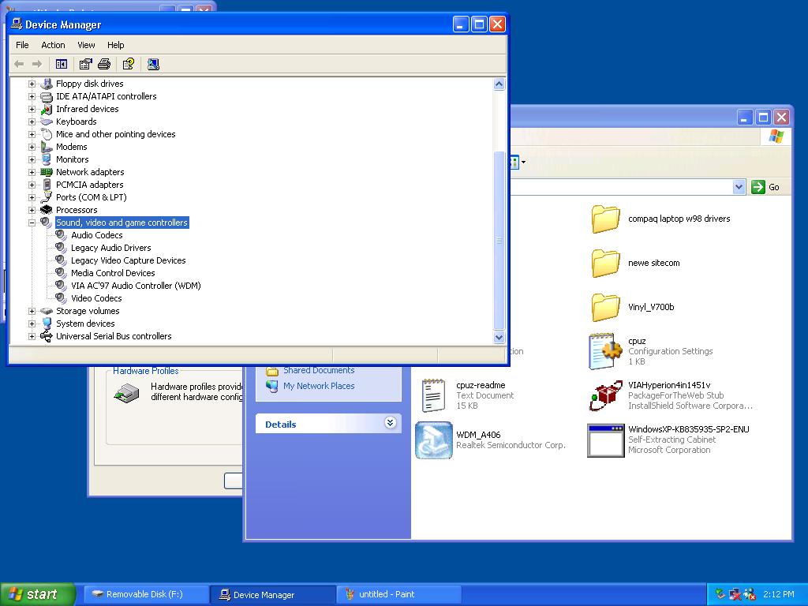The width and height of the screenshot is (808, 606).
Task: Click Scan for hardware changes icon
Action: pos(153,64)
